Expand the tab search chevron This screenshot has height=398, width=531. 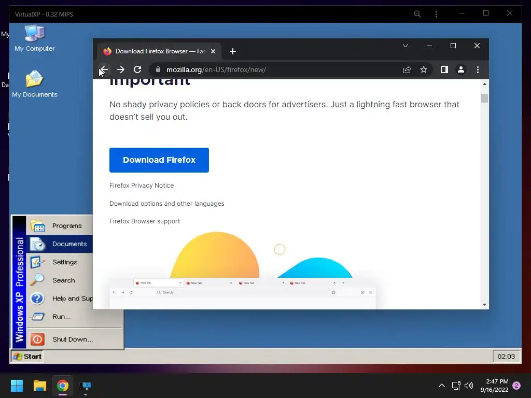coord(406,46)
